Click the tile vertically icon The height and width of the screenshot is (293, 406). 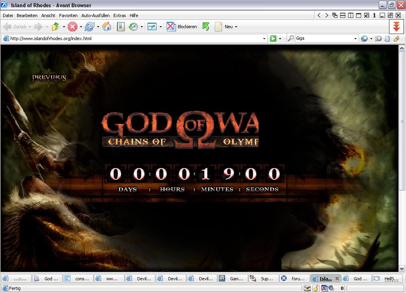click(x=350, y=15)
